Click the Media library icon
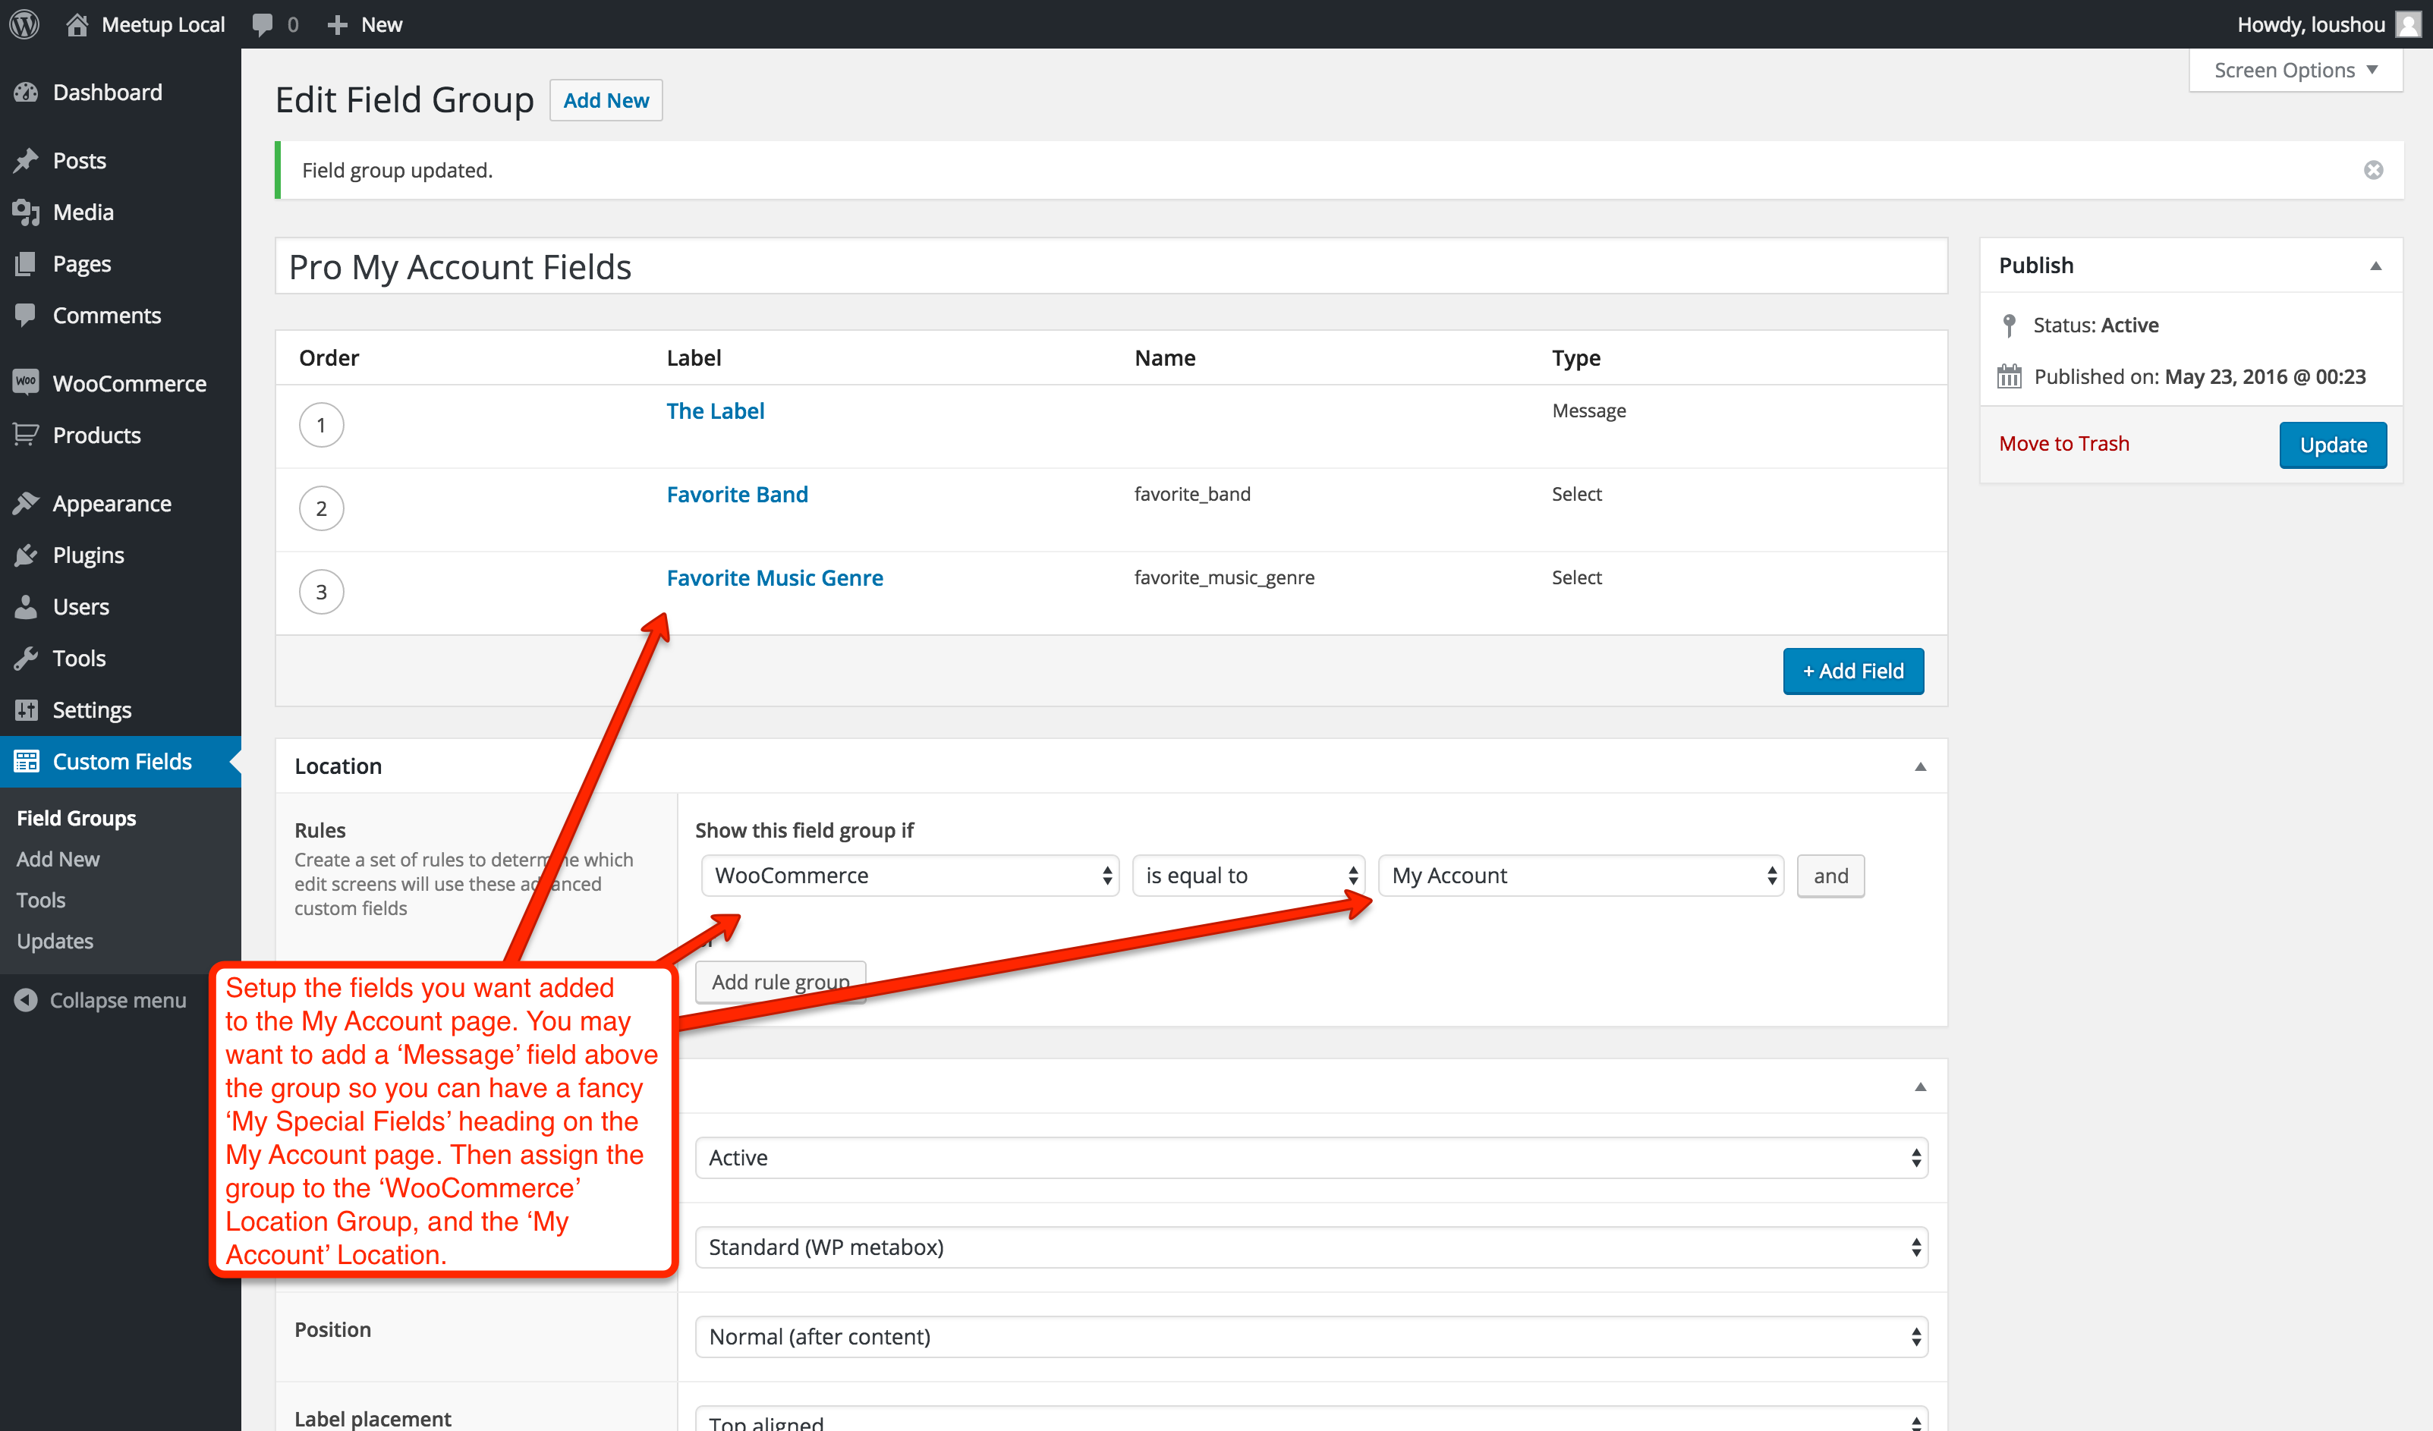Image resolution: width=2433 pixels, height=1431 pixels. [x=26, y=212]
